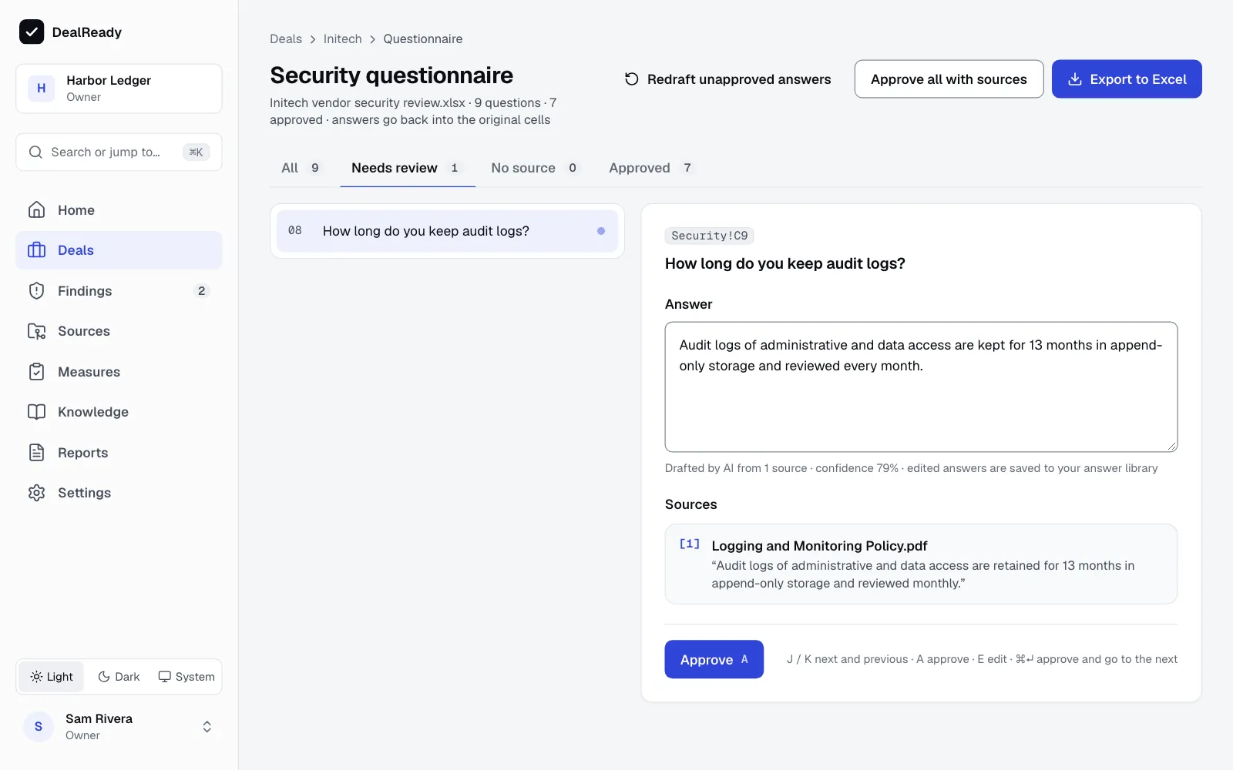Click the Questionnaire breadcrumb text

pos(423,39)
